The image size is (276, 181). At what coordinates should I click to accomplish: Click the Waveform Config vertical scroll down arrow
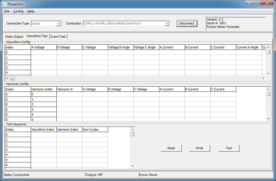point(268,74)
